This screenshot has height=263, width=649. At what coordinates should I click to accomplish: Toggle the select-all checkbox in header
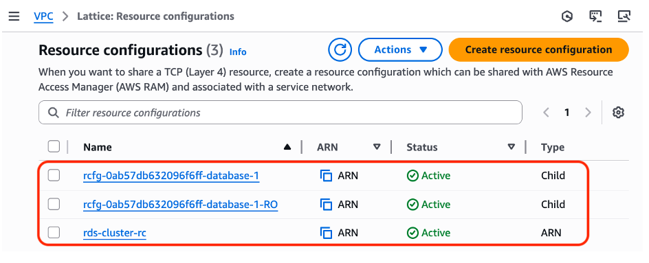pyautogui.click(x=54, y=146)
